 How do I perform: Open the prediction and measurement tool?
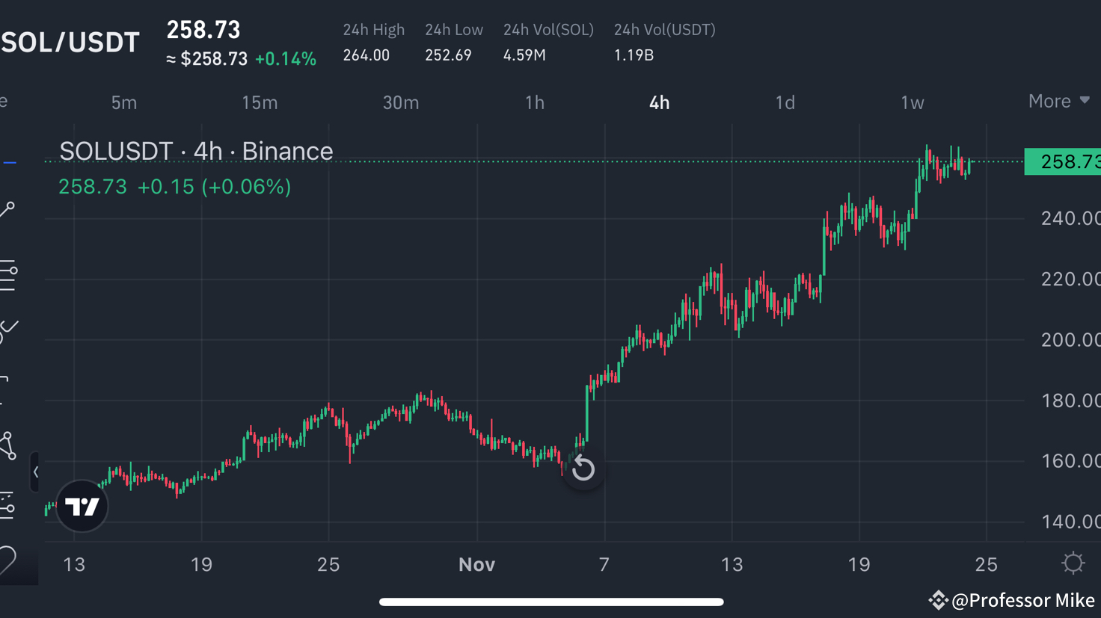[x=7, y=505]
